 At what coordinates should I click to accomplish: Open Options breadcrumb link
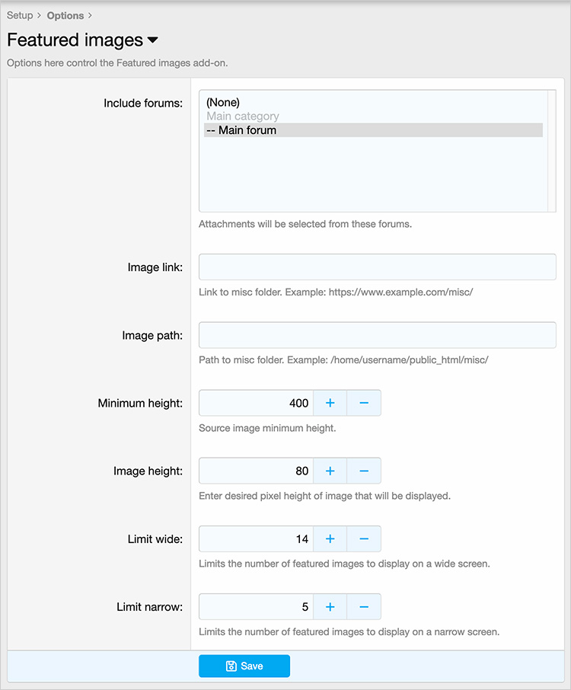tap(65, 15)
